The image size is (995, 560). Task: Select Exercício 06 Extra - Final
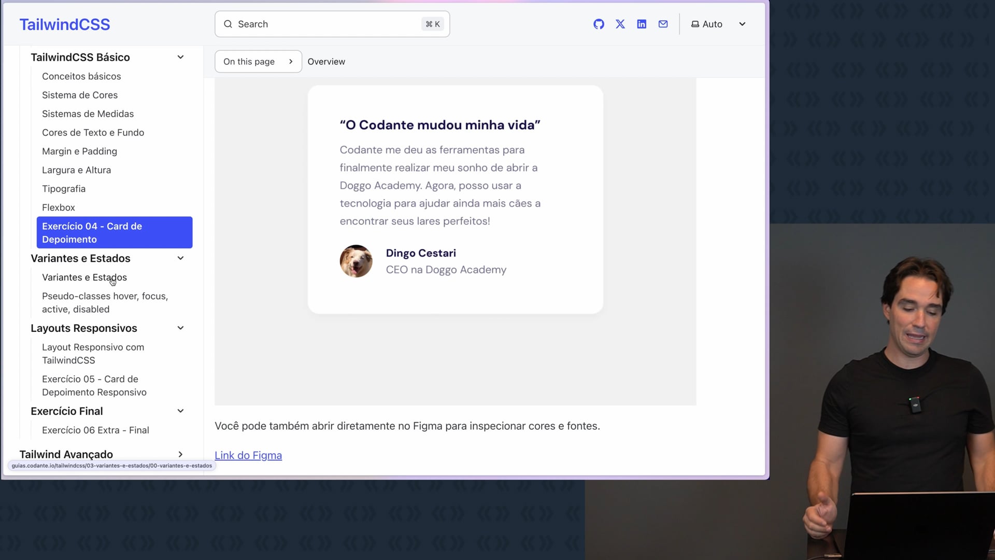tap(95, 430)
